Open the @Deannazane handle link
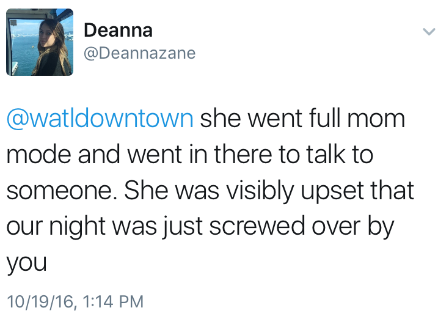Screen dimensions: 438x316 coord(139,53)
